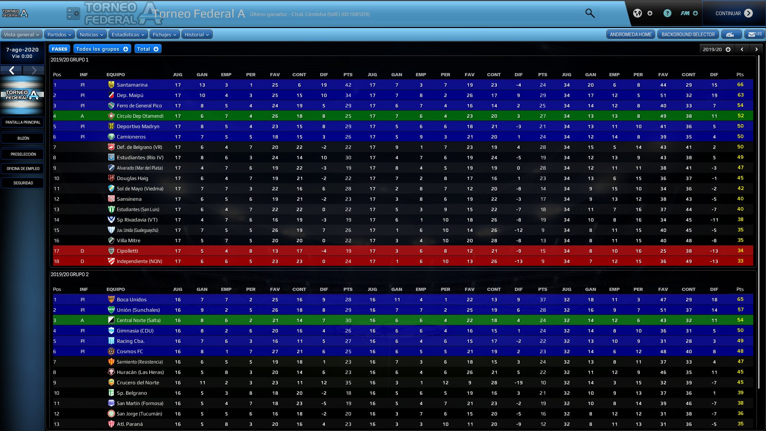The image size is (766, 431).
Task: Open Oficina de Empleo in the sidebar
Action: coord(23,168)
